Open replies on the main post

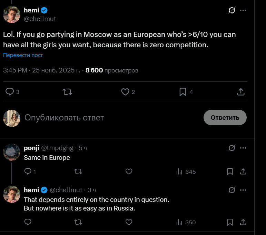[x=10, y=92]
